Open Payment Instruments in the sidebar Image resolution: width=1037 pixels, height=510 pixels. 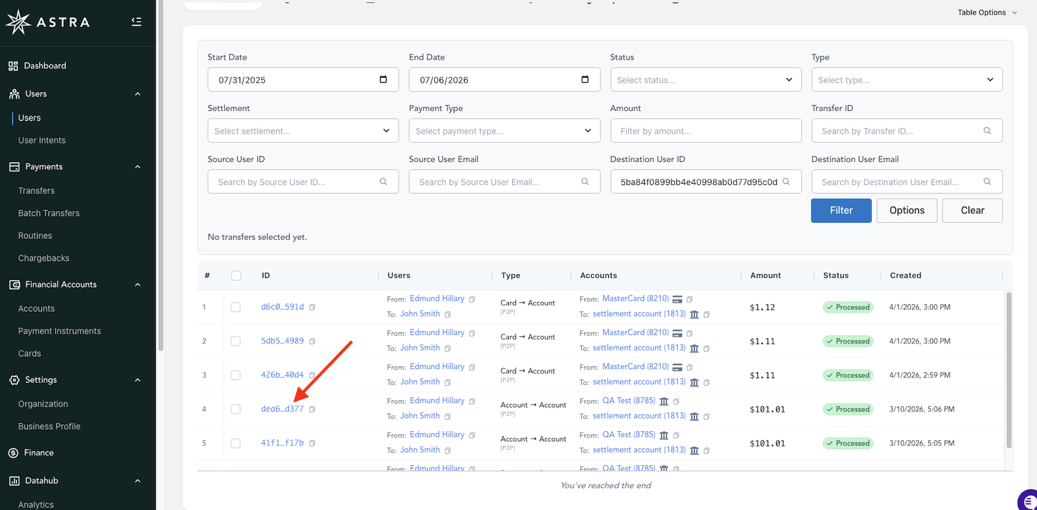[60, 331]
